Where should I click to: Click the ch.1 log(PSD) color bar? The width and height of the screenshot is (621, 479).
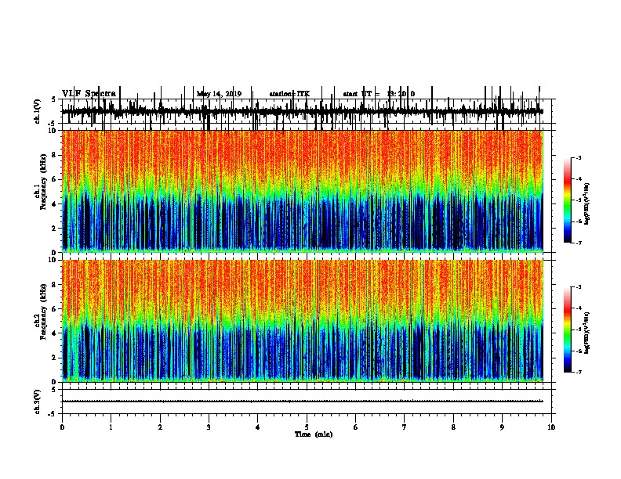(x=567, y=200)
